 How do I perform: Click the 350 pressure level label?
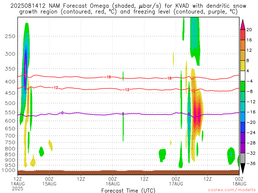pyautogui.click(x=10, y=69)
